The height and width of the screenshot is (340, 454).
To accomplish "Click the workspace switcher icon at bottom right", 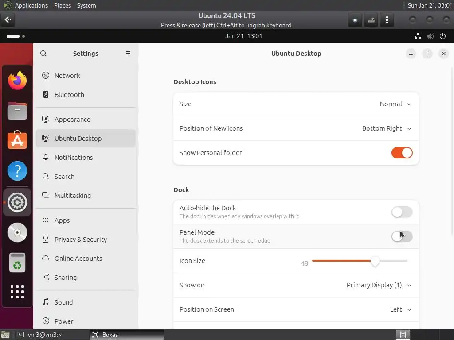I will coord(403,335).
